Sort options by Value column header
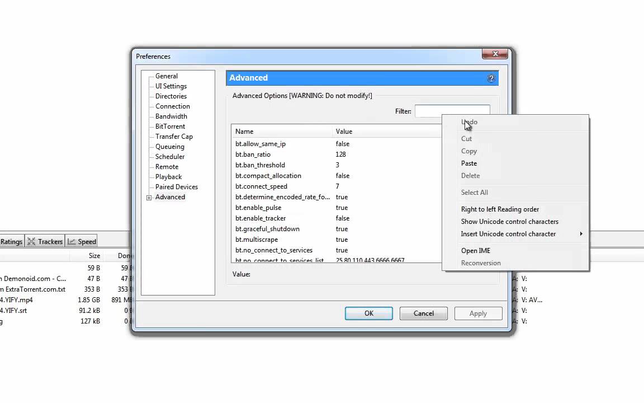 coord(386,132)
